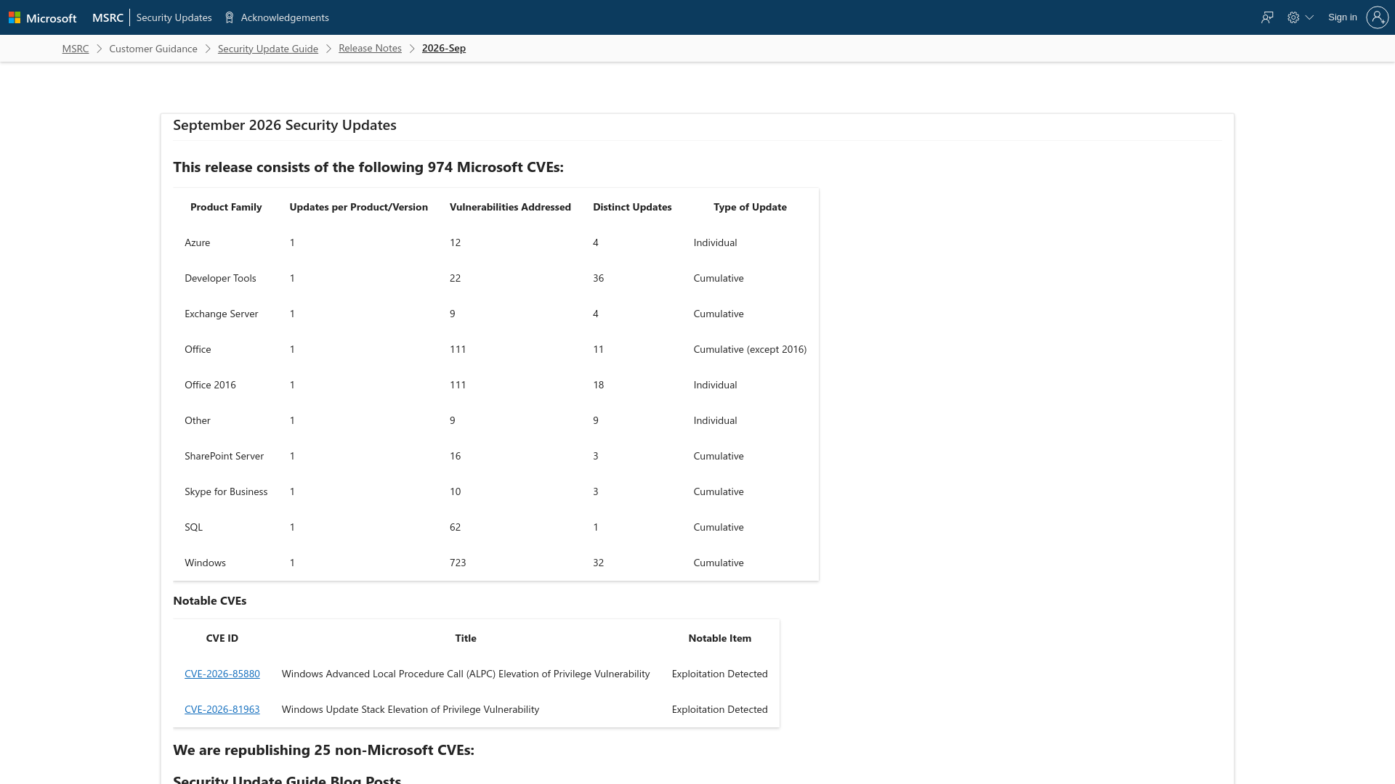Open Security Updates in top navigation
This screenshot has width=1395, height=784.
tap(174, 17)
